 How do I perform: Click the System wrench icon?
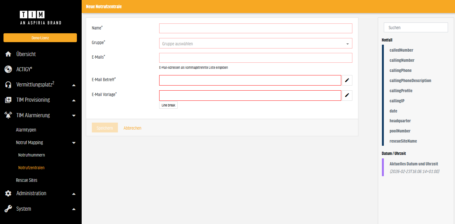click(8, 209)
